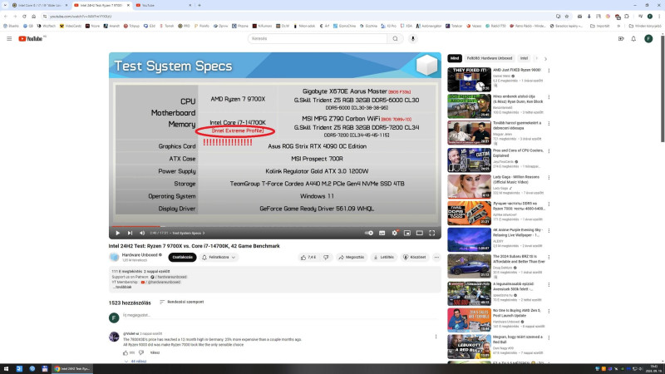Image resolution: width=665 pixels, height=374 pixels.
Task: Play the video with the play button
Action: click(x=117, y=233)
